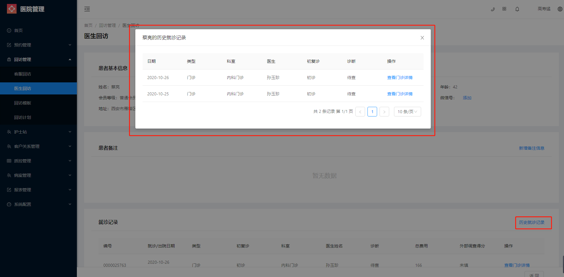Screen dimensions: 564x277
Task: View outpatient details for 2020-10-25 in dialog
Action: pyautogui.click(x=400, y=94)
